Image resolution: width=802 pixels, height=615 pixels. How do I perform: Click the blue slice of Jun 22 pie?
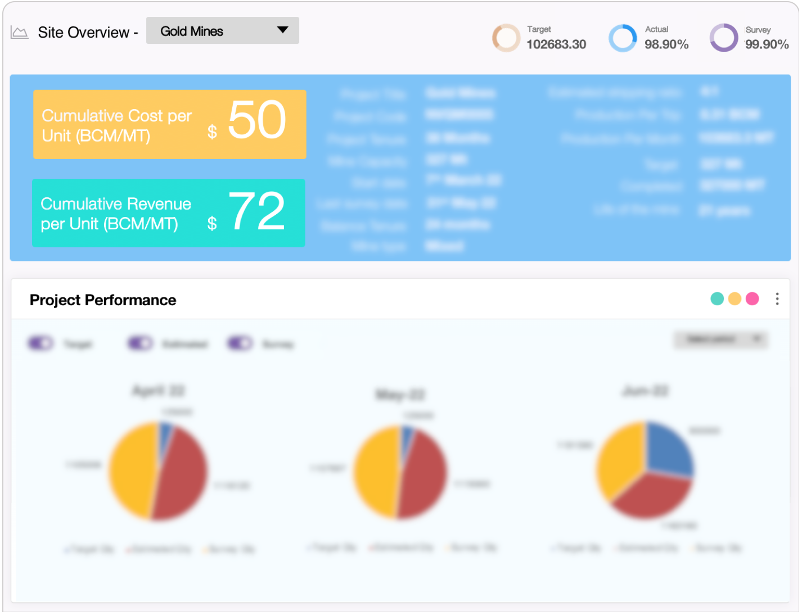pos(670,450)
